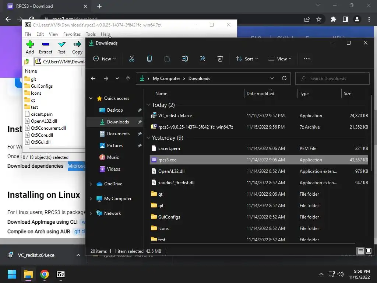Screen dimensions: 377x283
Task: Switch to large icons view in status bar
Action: point(369,251)
